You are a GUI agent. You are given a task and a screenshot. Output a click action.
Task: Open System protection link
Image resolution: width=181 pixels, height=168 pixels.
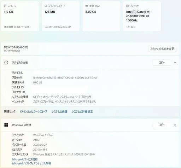[x=59, y=111]
